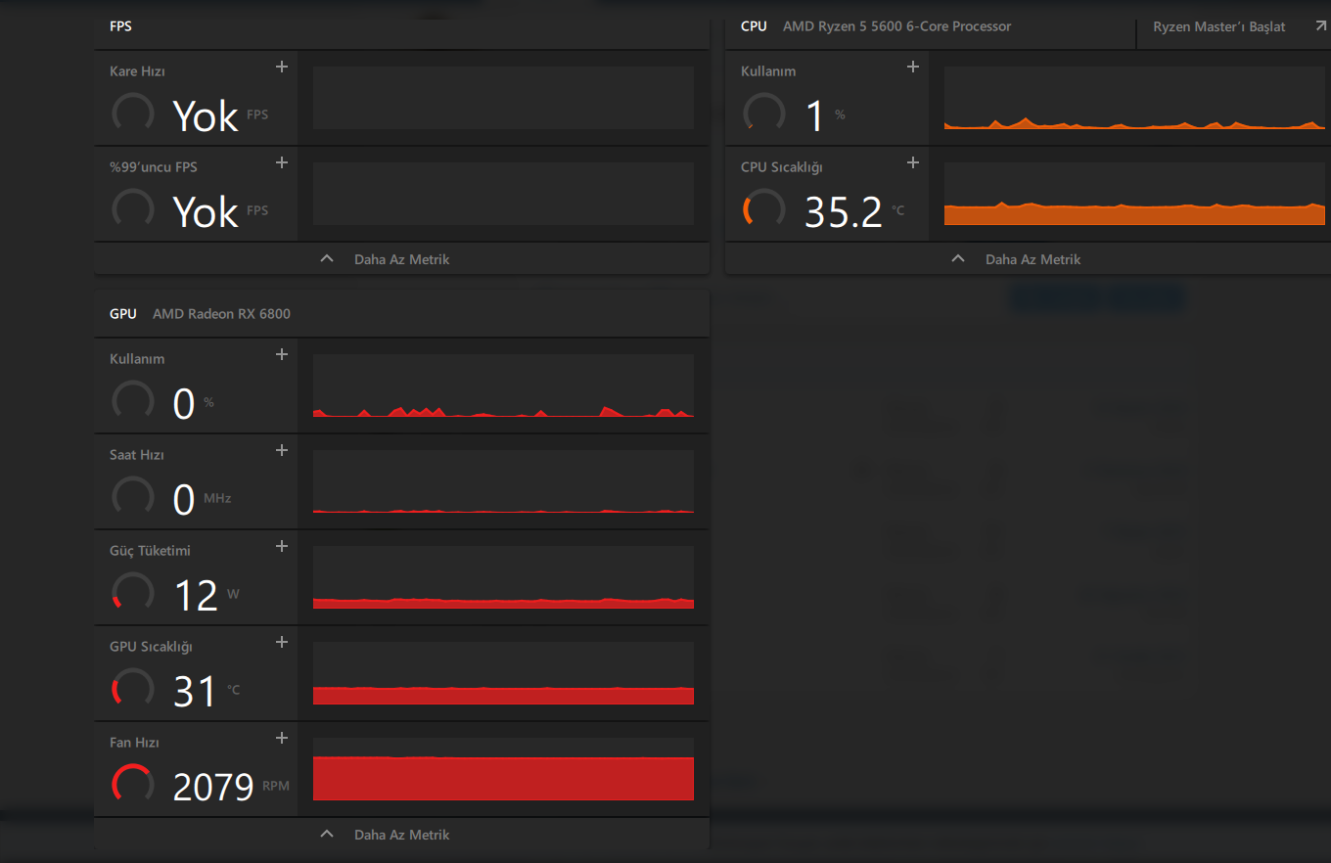Click the FPS section header
1331x863 pixels.
point(120,26)
